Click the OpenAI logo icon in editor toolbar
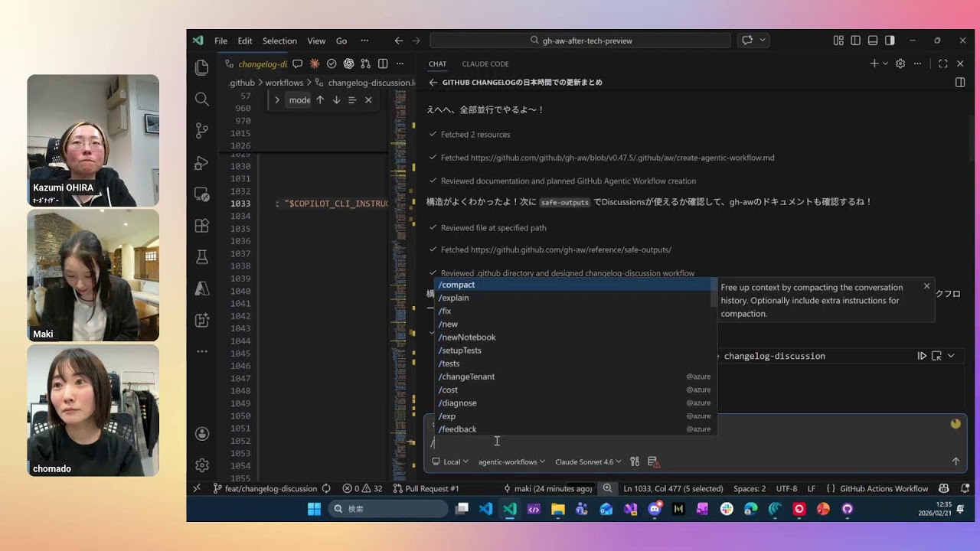 pyautogui.click(x=348, y=64)
